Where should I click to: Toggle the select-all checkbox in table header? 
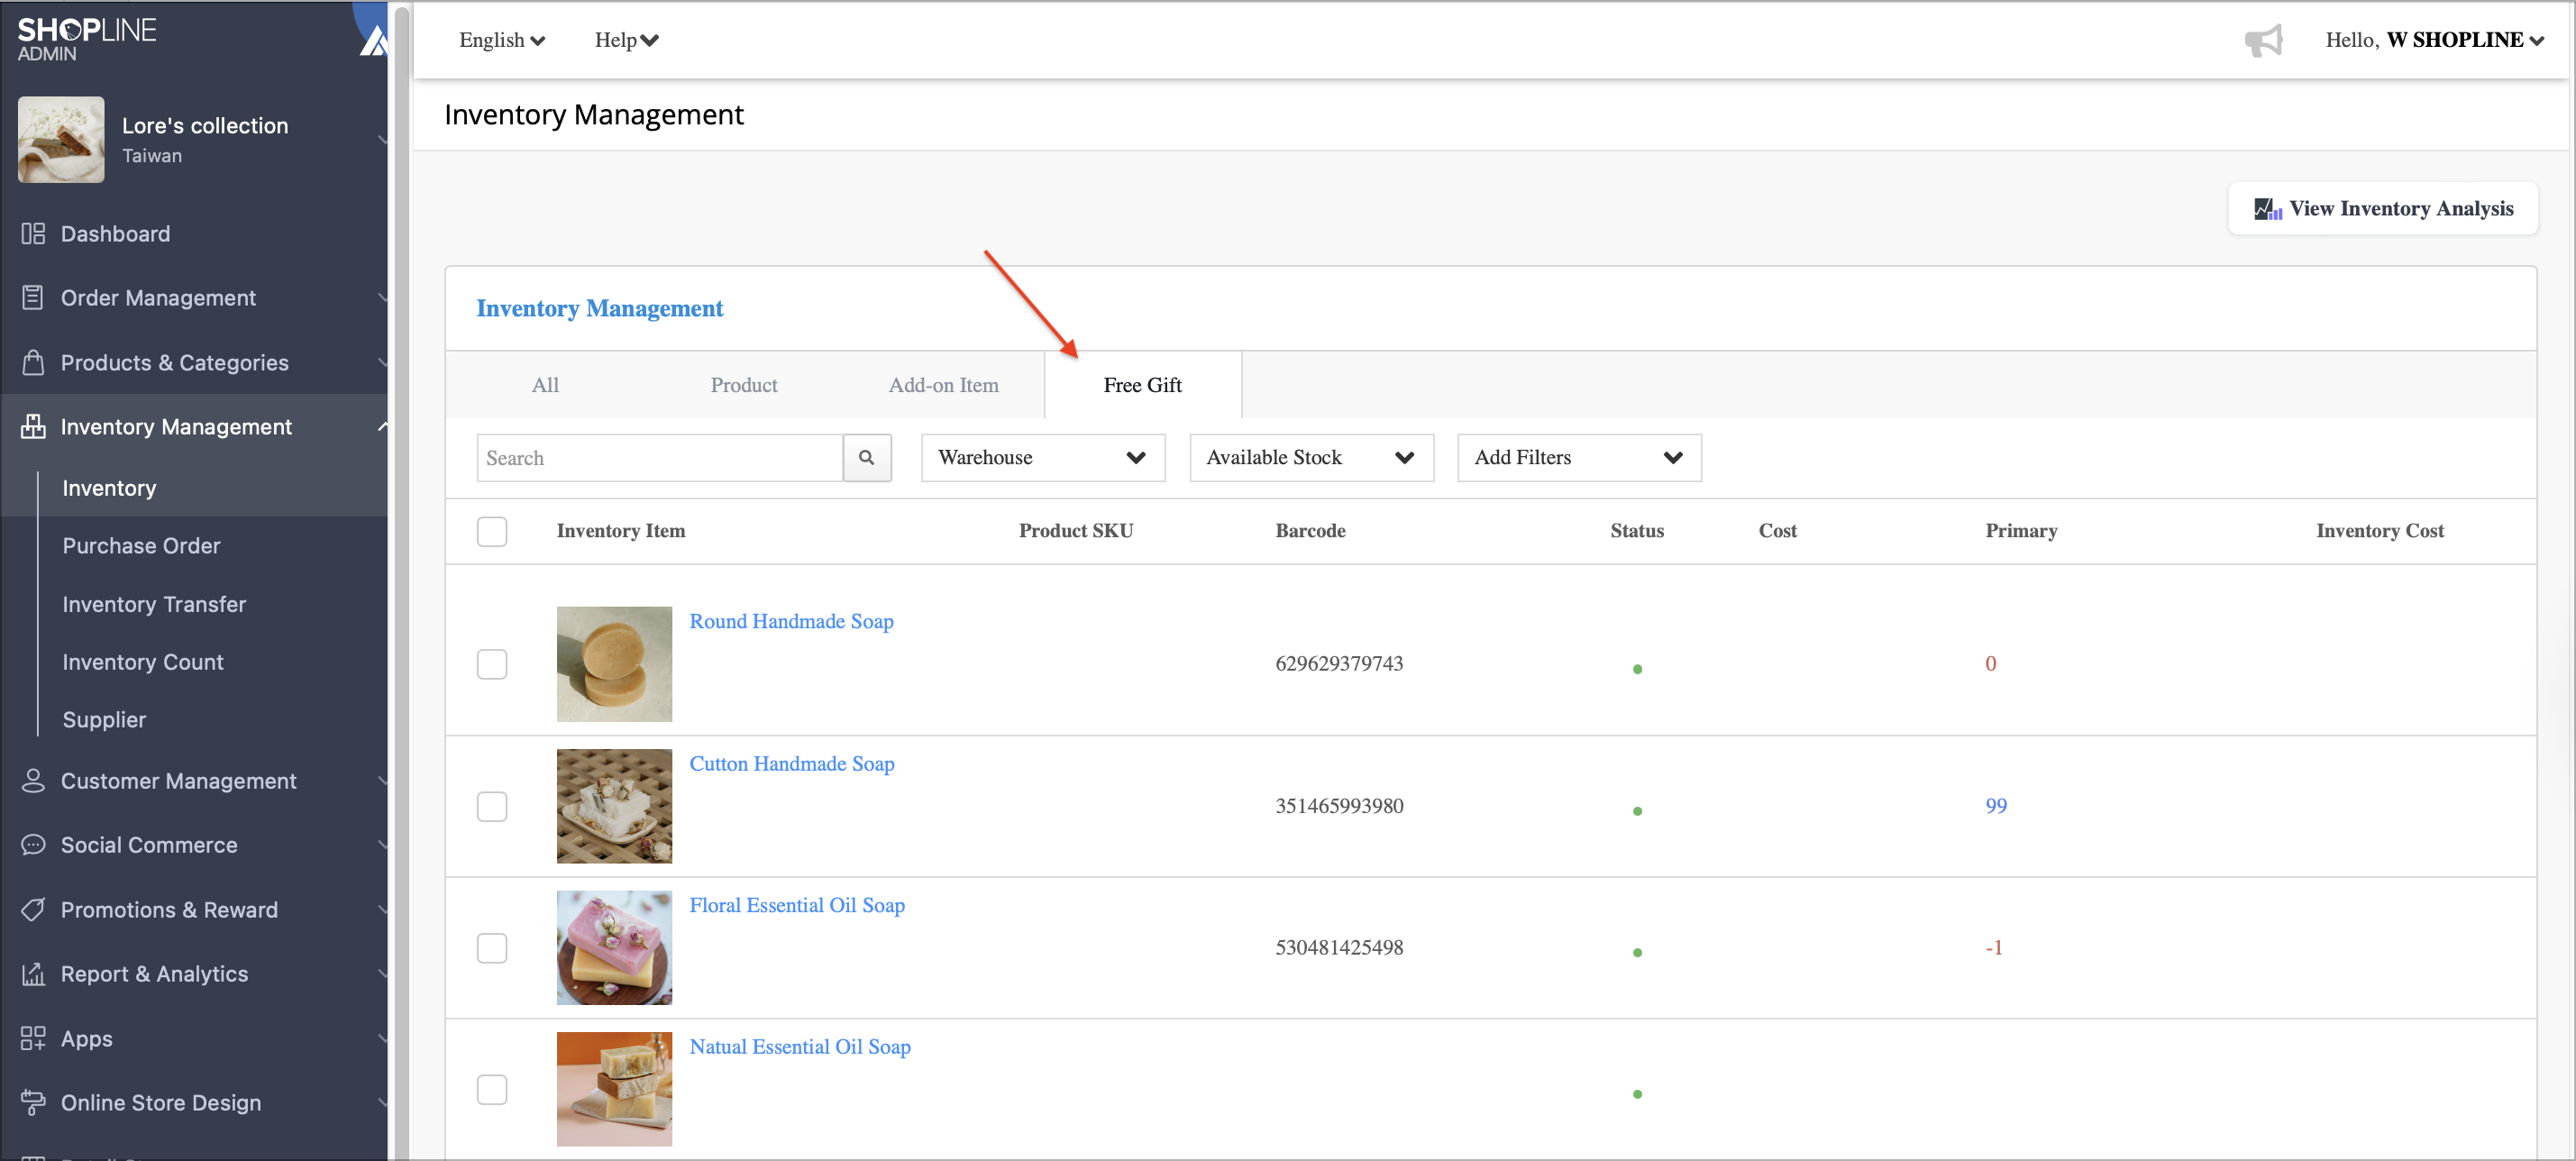tap(492, 531)
